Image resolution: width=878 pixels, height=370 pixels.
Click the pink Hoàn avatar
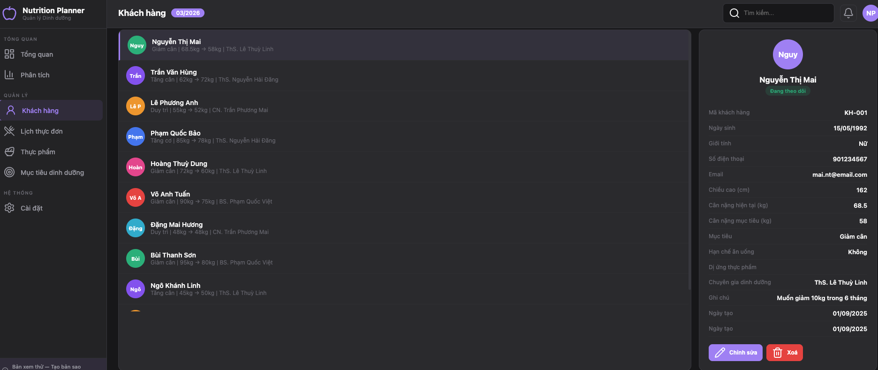coord(136,167)
